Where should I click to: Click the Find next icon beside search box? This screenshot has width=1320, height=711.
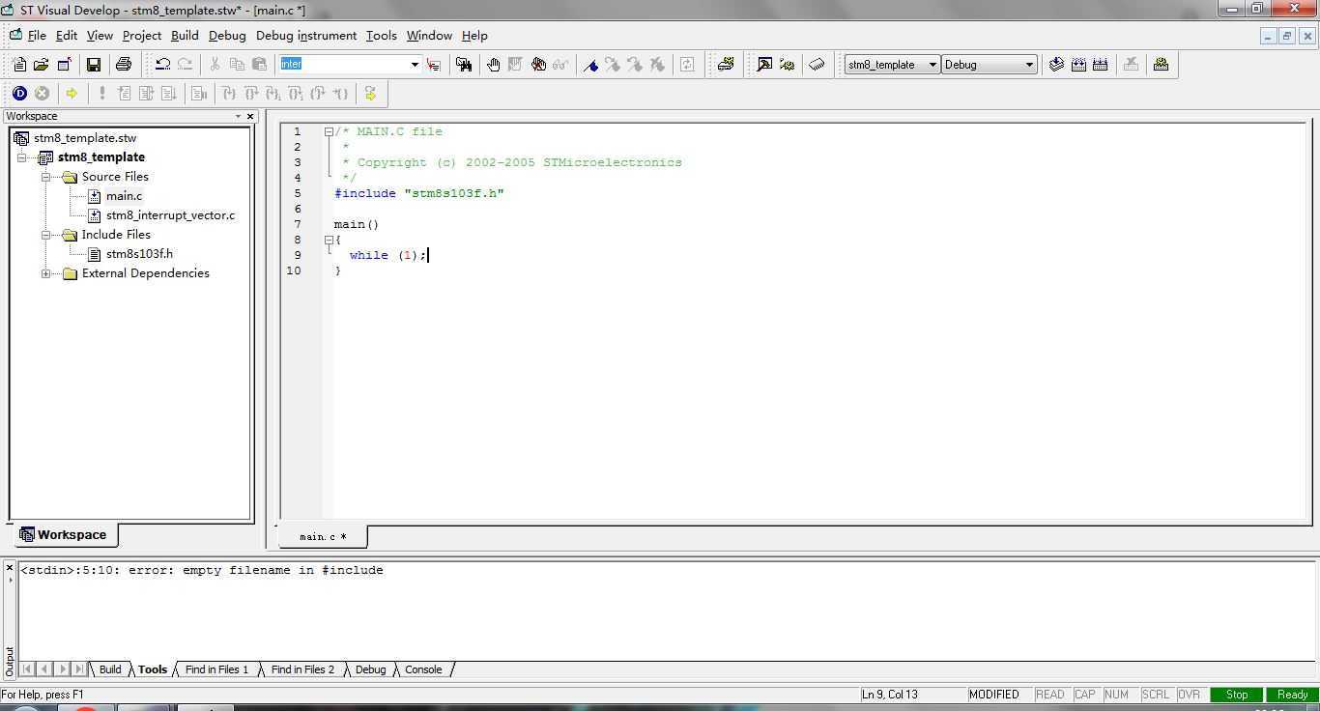click(x=433, y=65)
